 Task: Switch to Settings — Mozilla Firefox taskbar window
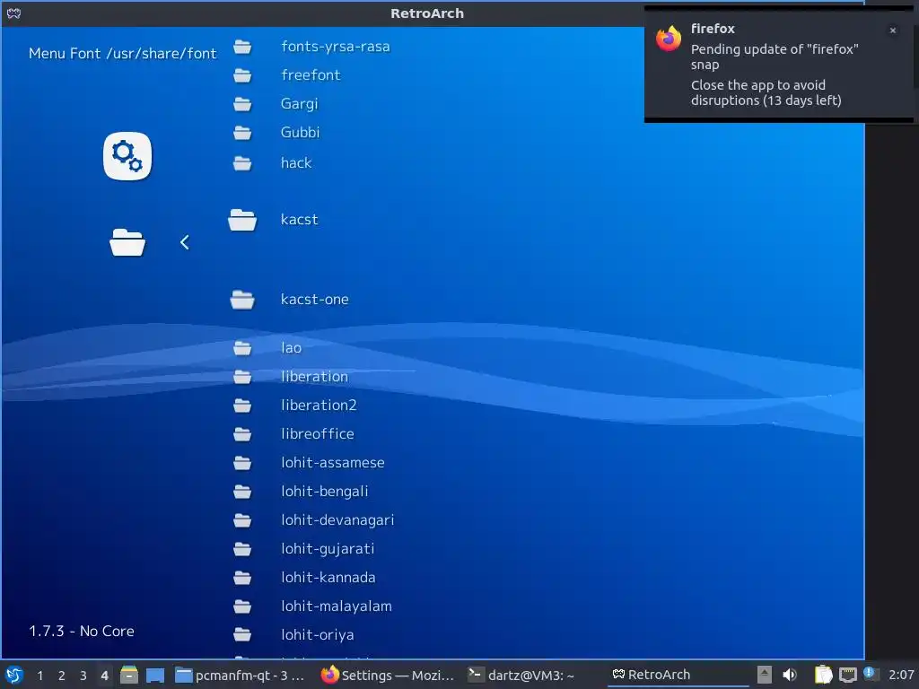(x=388, y=676)
